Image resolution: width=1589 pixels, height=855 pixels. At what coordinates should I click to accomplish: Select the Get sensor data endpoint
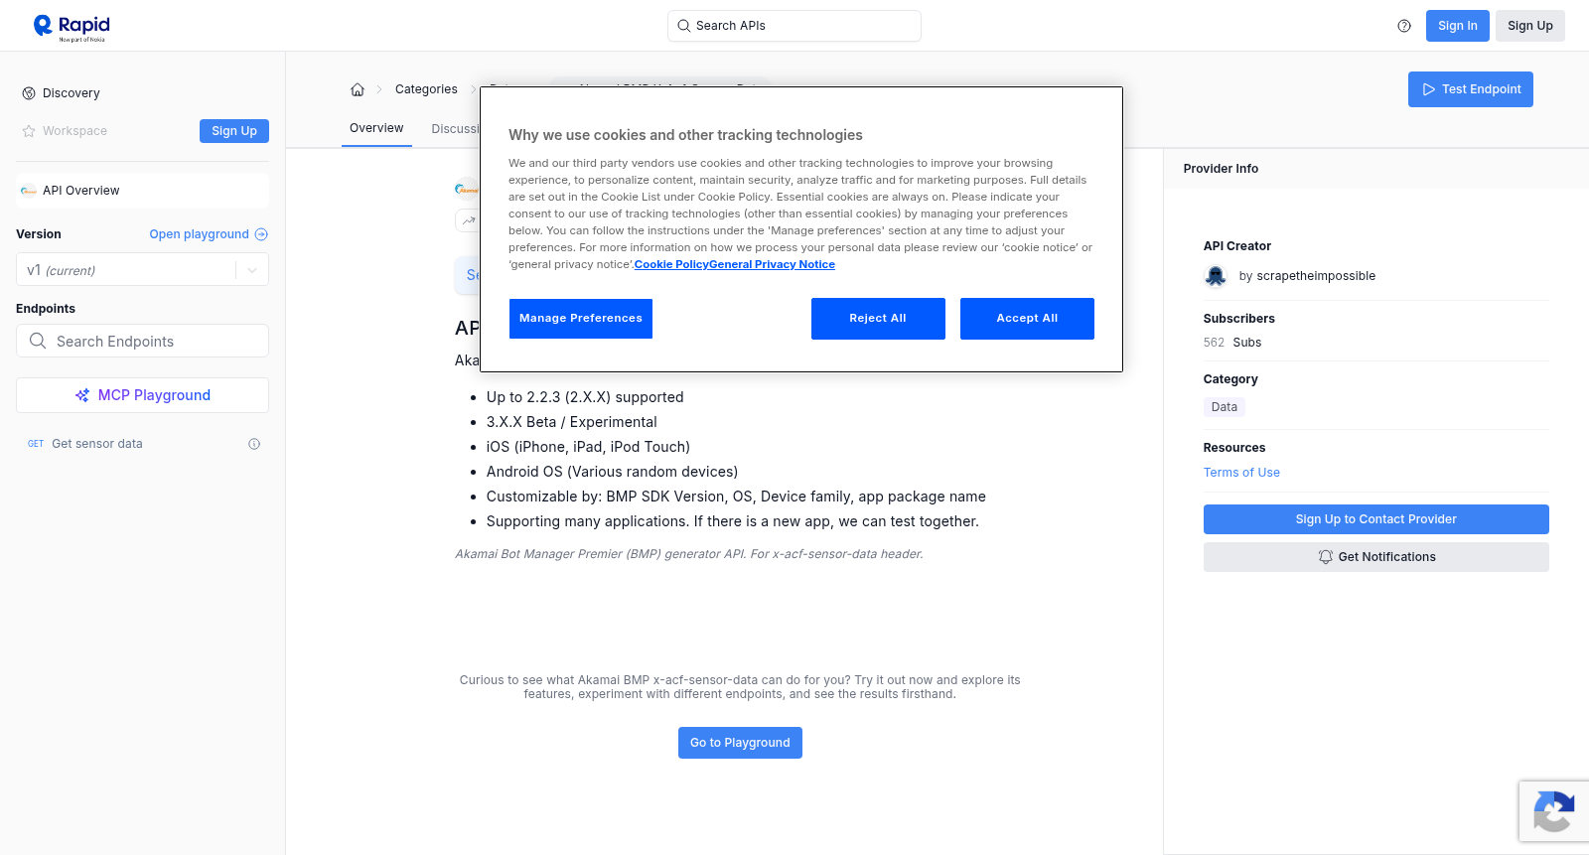[x=97, y=444]
